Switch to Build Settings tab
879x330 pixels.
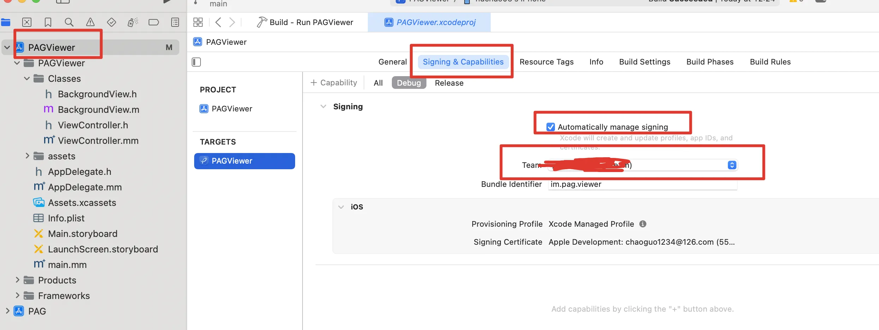click(645, 62)
